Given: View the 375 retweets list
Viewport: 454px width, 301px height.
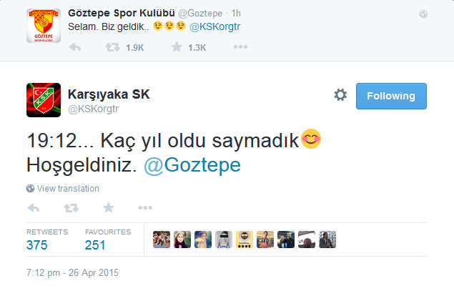Looking at the screenshot, I should [37, 245].
